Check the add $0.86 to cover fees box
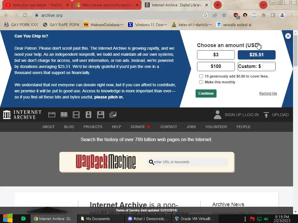Viewport: 298px width, 223px height. 201,76
